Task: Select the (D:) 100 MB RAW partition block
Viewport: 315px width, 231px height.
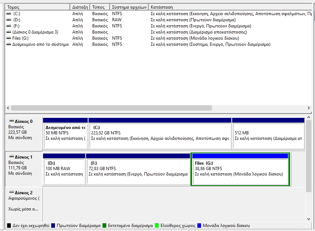Action: coord(64,169)
